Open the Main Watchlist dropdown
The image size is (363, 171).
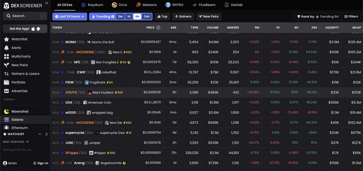(x=16, y=142)
